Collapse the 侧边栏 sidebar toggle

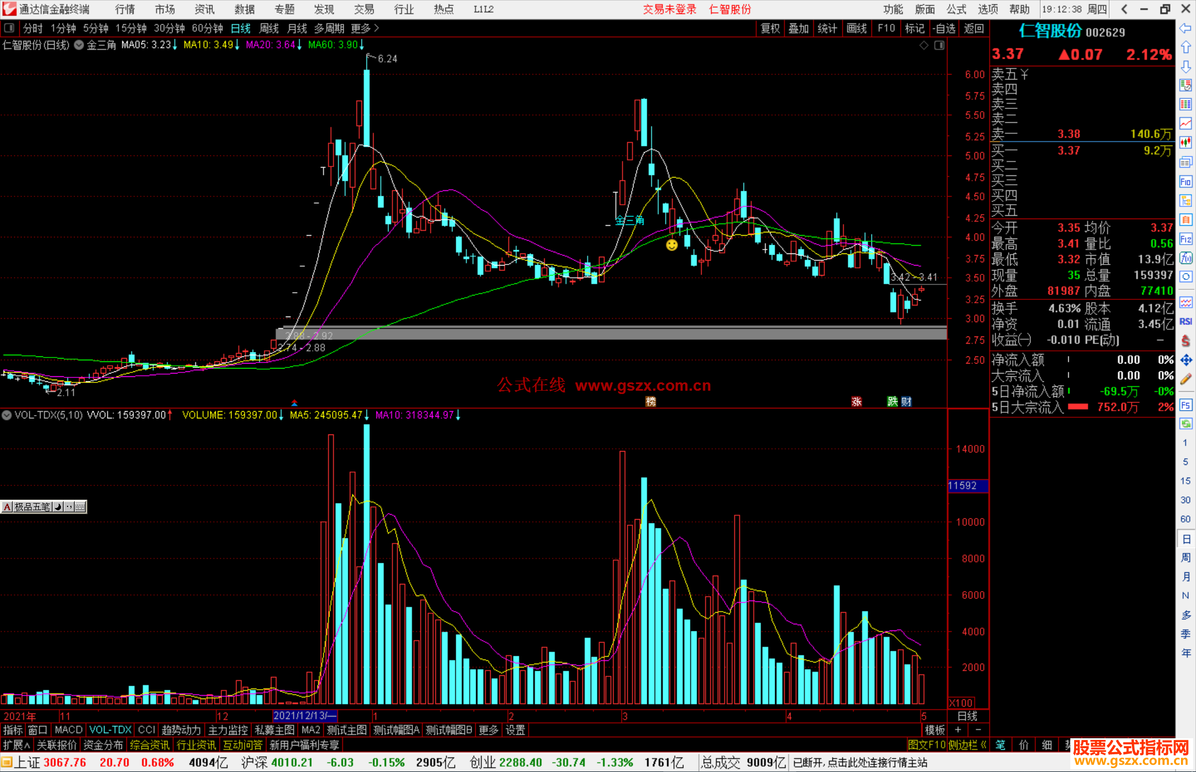point(968,745)
